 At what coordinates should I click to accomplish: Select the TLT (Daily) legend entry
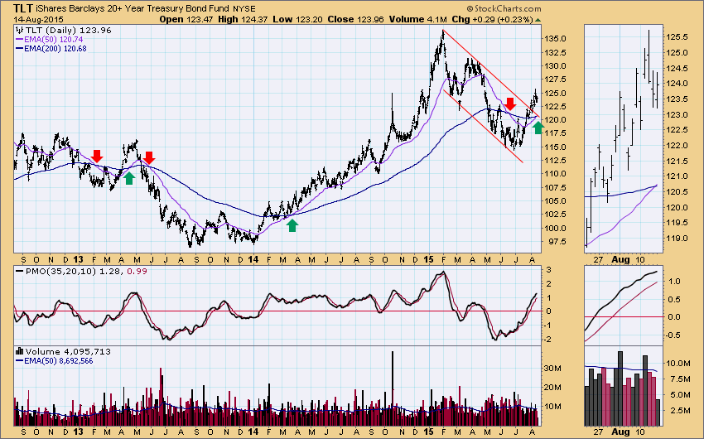[x=55, y=29]
